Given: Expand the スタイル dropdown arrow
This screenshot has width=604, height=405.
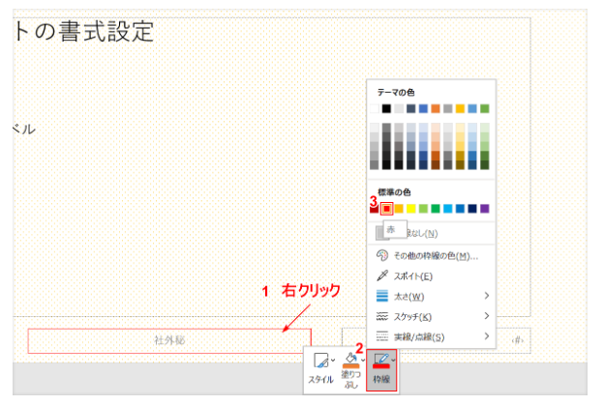Looking at the screenshot, I should (334, 360).
